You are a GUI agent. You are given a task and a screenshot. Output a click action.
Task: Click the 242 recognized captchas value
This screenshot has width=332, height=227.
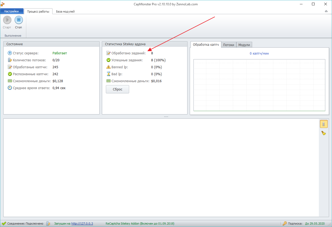click(x=55, y=74)
